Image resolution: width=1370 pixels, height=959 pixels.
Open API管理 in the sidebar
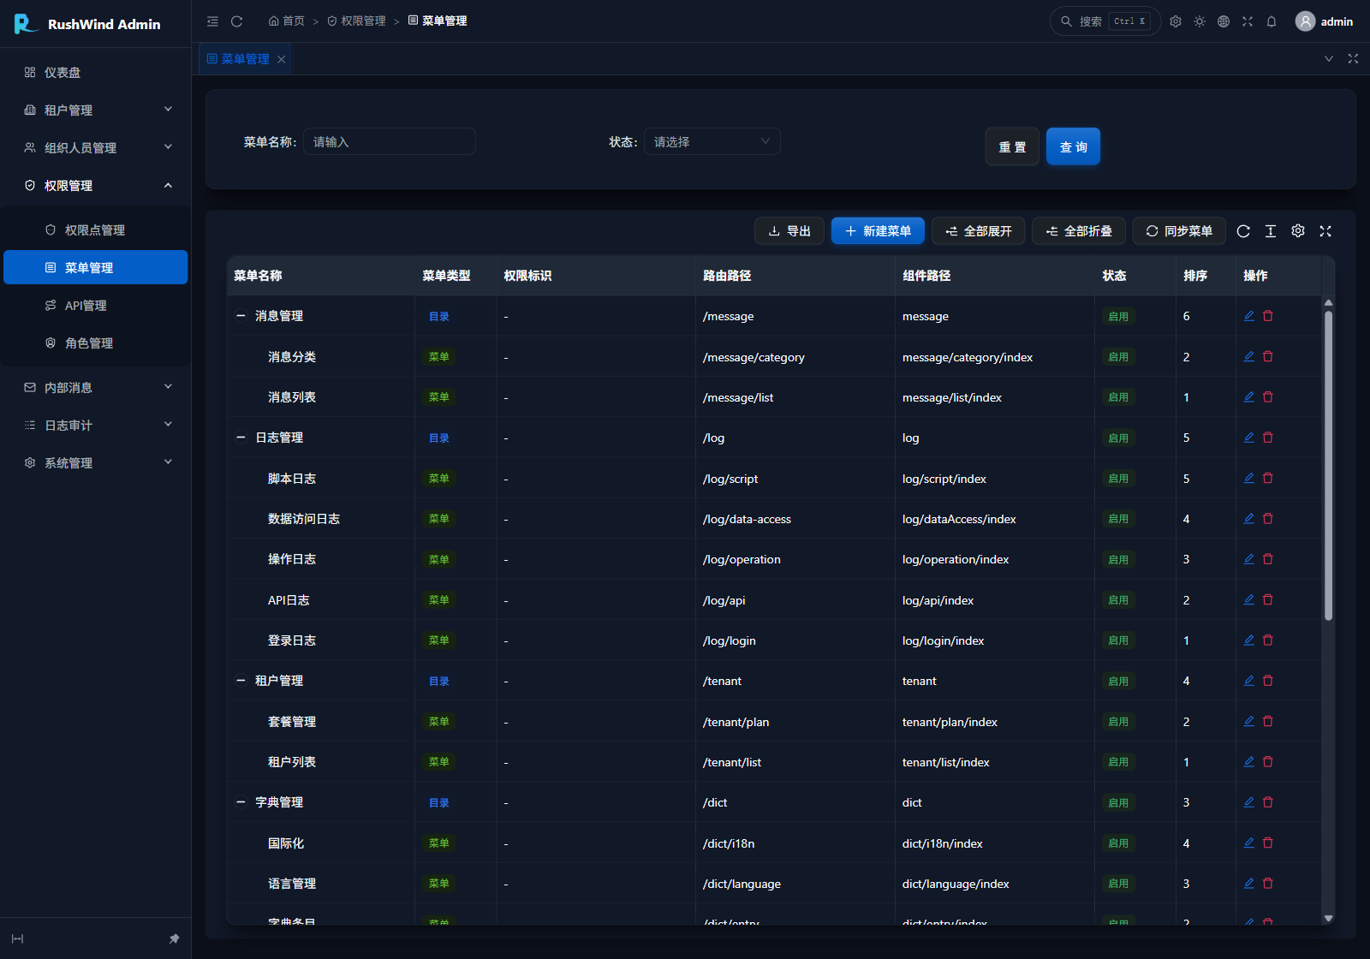point(96,305)
